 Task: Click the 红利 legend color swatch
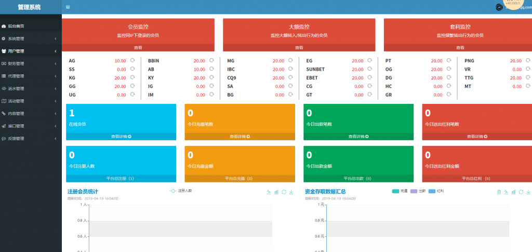[432, 191]
